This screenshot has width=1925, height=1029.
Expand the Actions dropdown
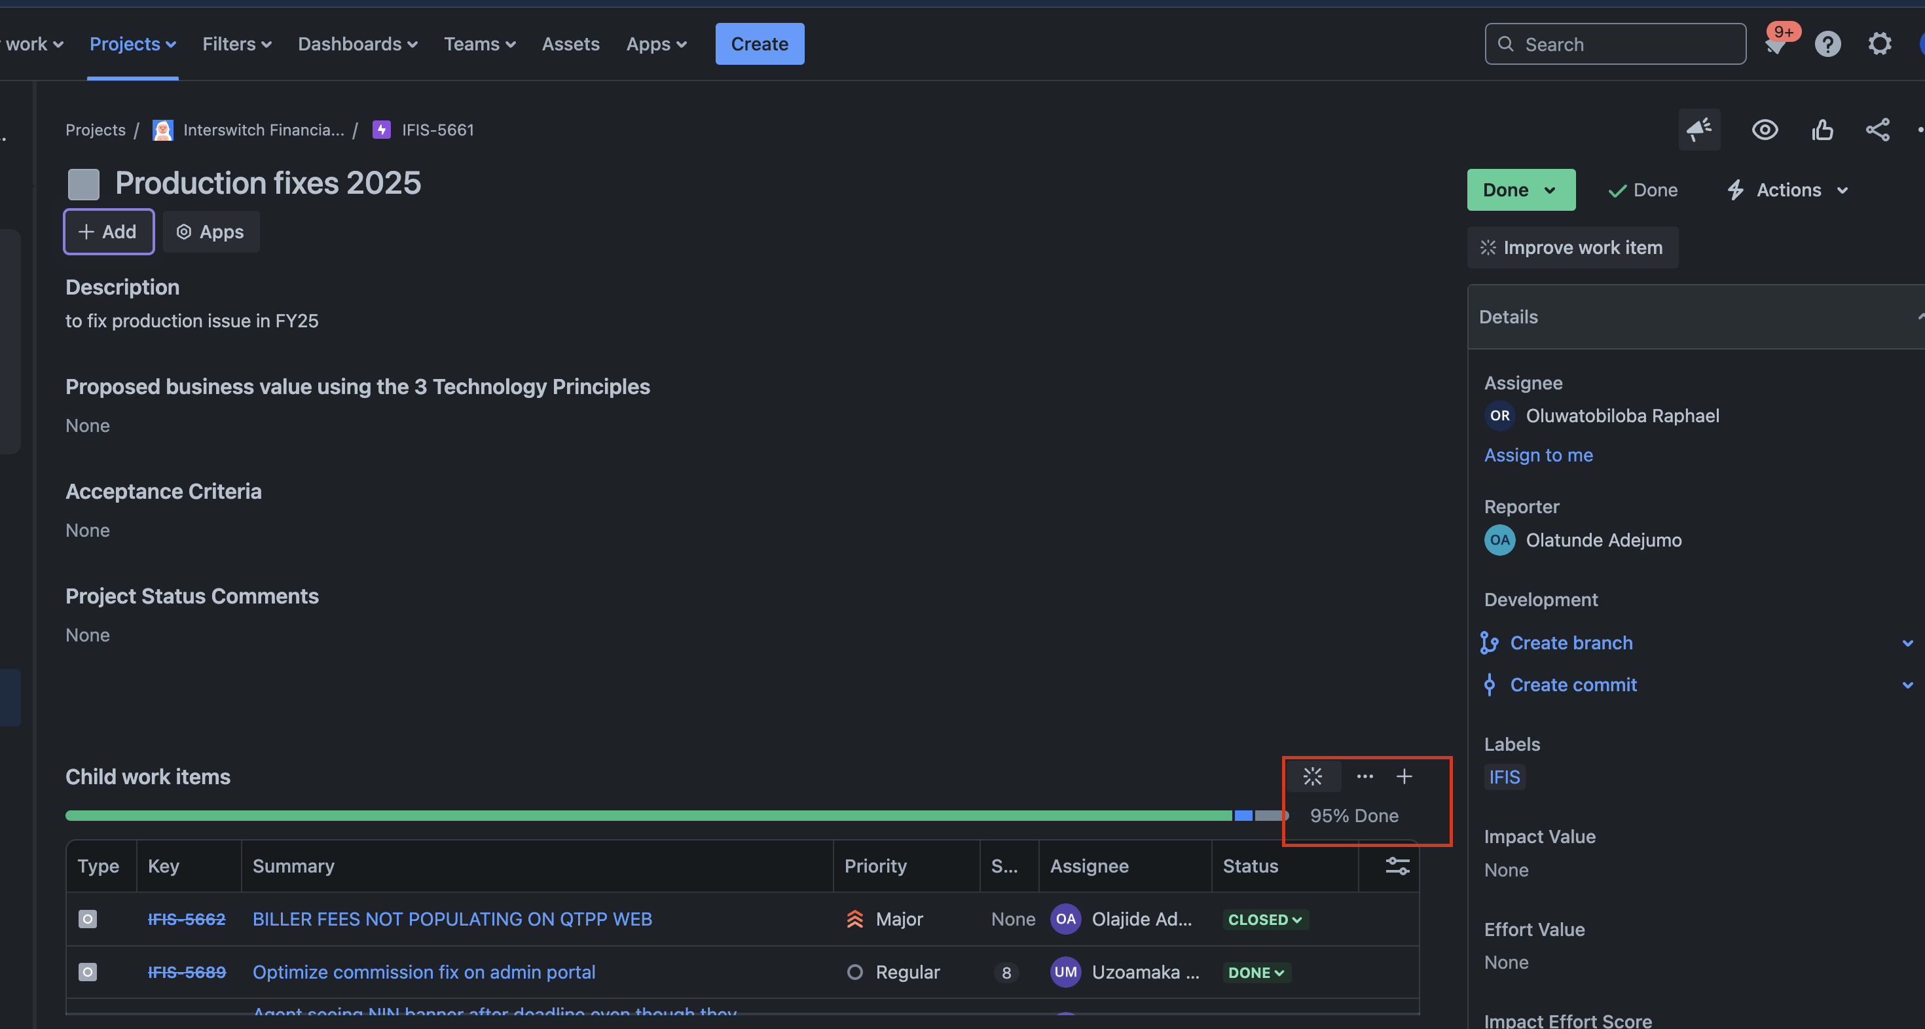point(1788,190)
